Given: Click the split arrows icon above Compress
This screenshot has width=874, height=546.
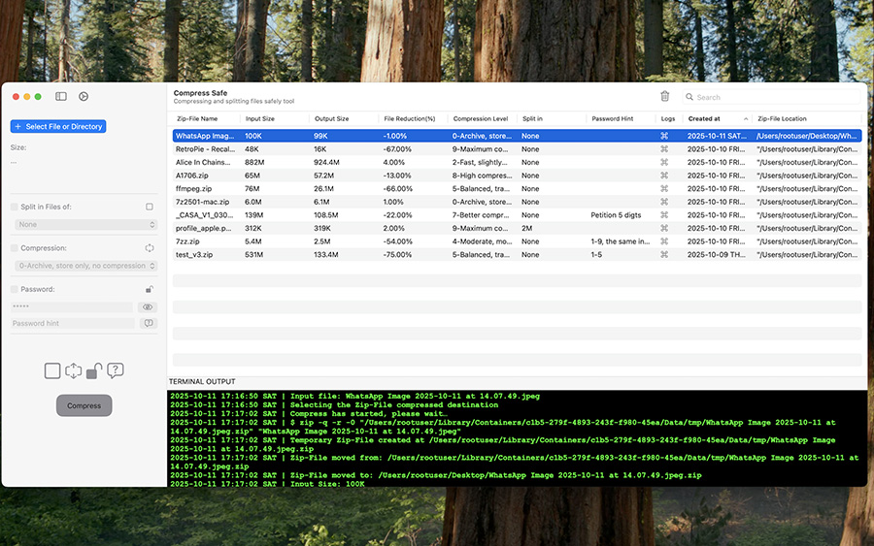Looking at the screenshot, I should click(x=73, y=370).
